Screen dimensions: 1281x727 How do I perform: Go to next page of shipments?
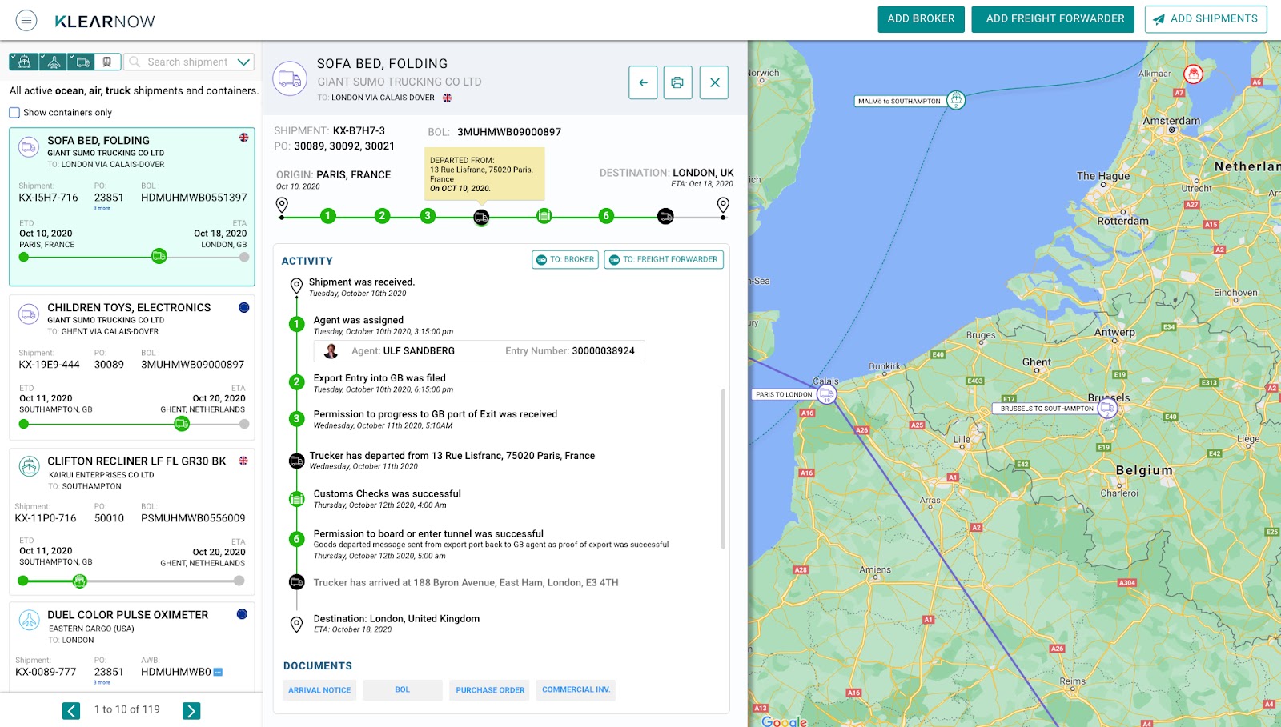tap(191, 711)
